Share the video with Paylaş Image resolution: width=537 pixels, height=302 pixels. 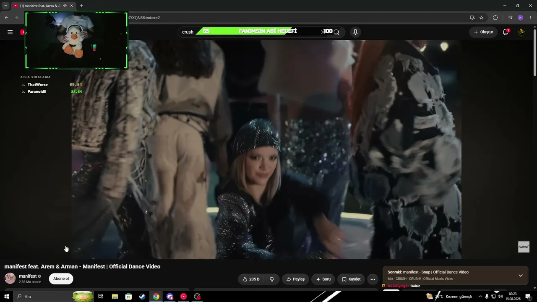pyautogui.click(x=295, y=279)
